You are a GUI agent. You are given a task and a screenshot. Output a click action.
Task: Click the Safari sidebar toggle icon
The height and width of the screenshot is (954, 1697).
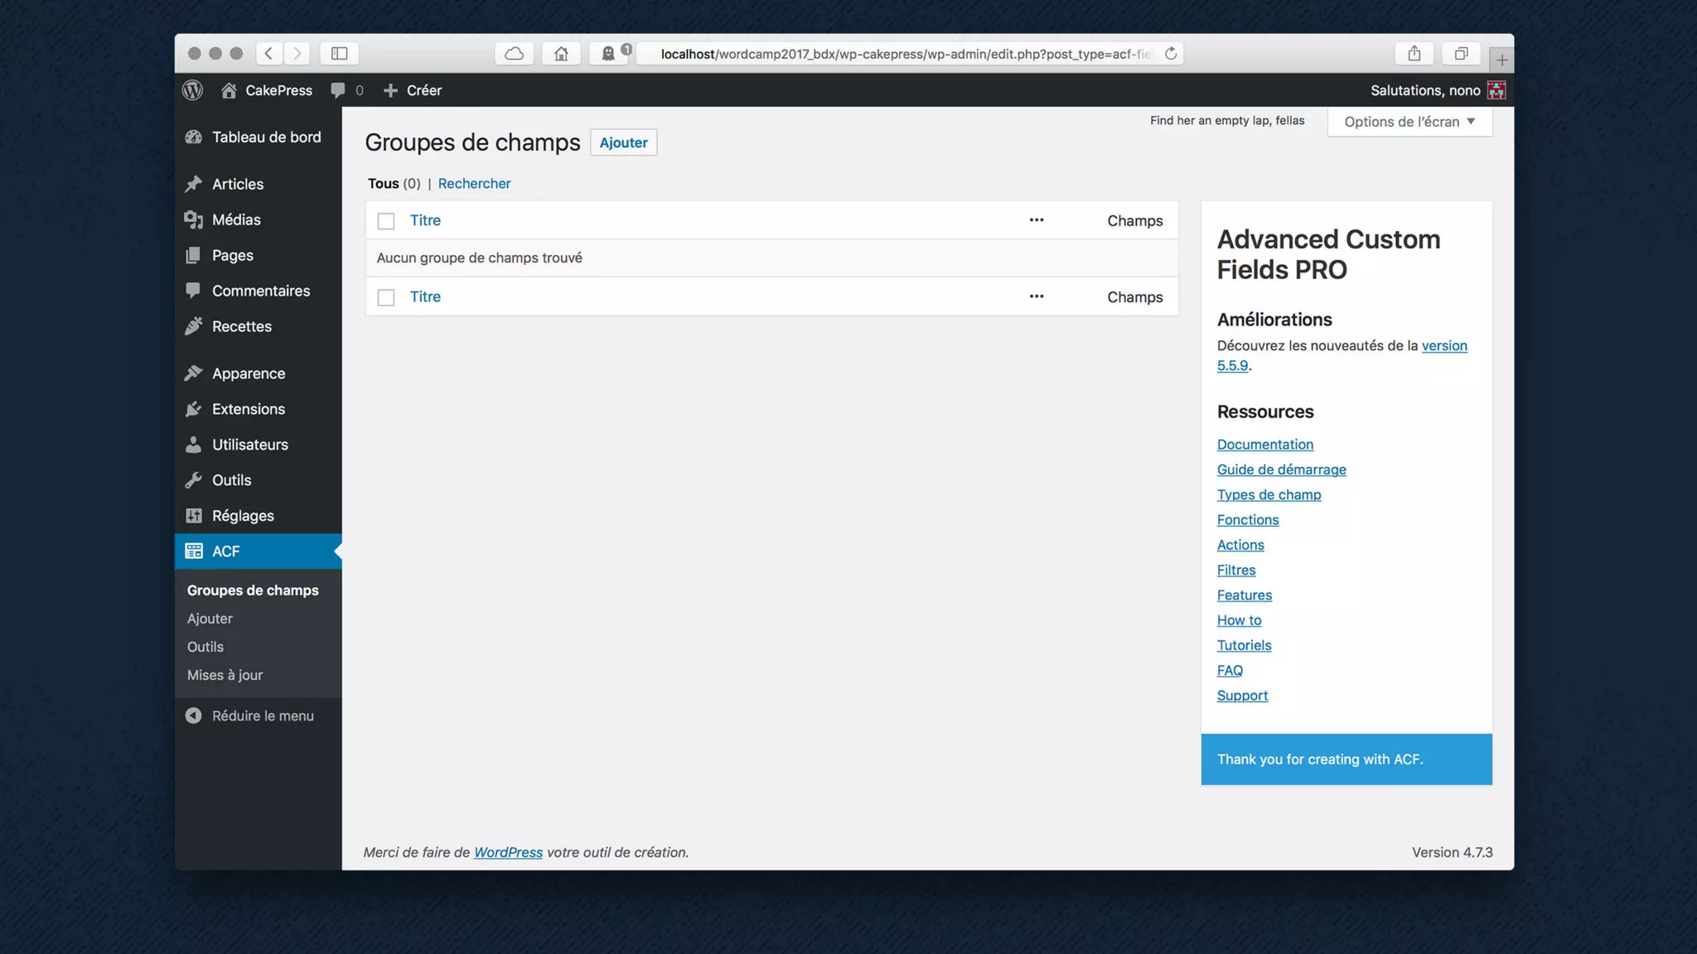point(339,54)
